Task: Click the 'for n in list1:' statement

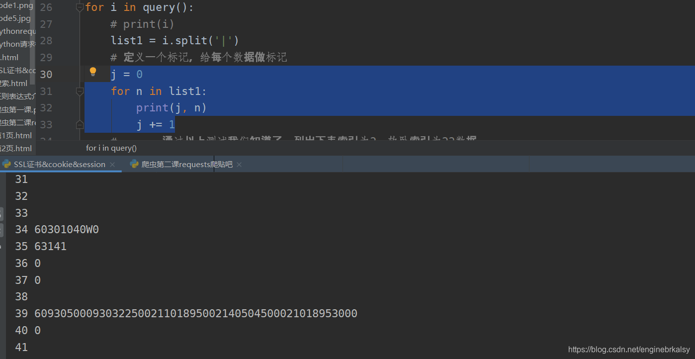Action: [x=159, y=91]
